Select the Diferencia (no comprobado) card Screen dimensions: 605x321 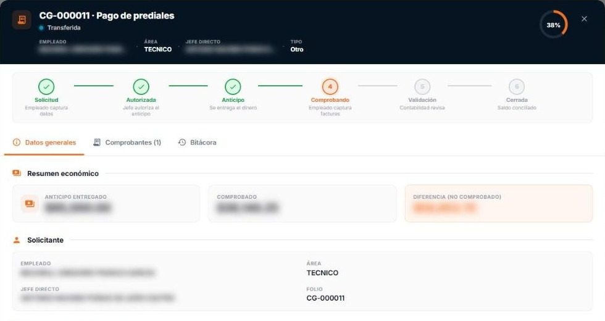pos(499,203)
